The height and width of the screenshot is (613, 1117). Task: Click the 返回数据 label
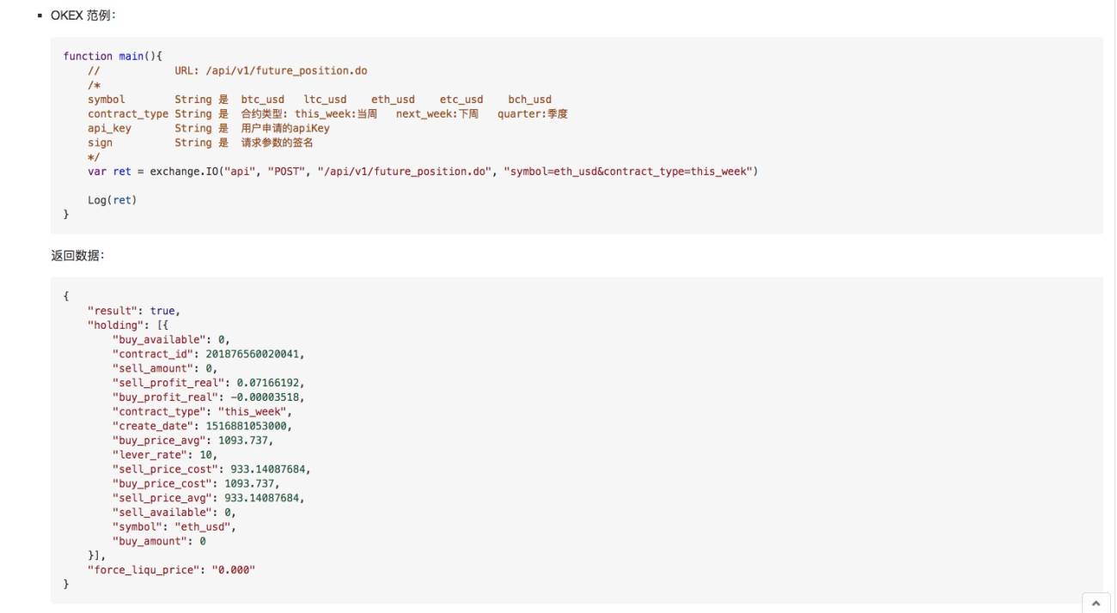click(x=77, y=255)
